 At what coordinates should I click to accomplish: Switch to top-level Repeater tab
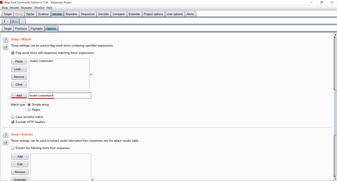[71, 14]
